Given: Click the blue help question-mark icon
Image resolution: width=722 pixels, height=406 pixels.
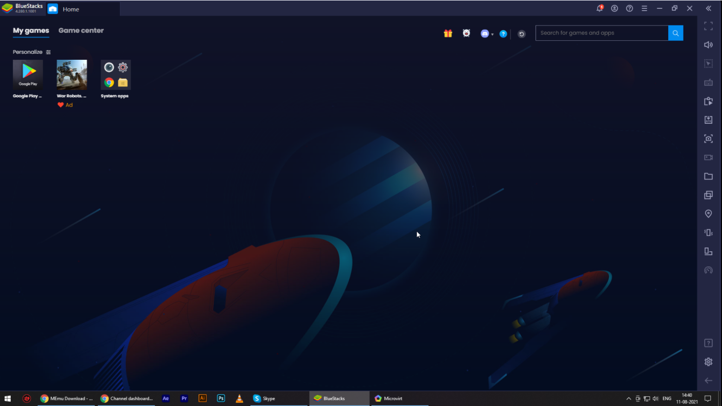Looking at the screenshot, I should point(503,34).
